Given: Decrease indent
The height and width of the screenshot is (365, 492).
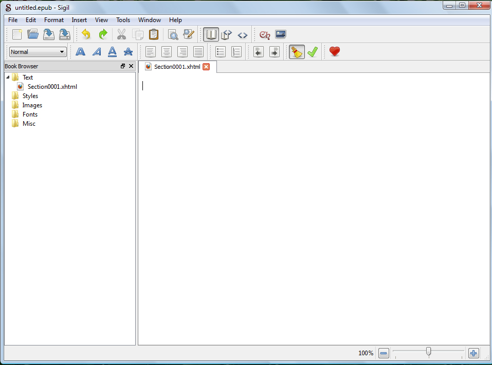Looking at the screenshot, I should point(259,52).
